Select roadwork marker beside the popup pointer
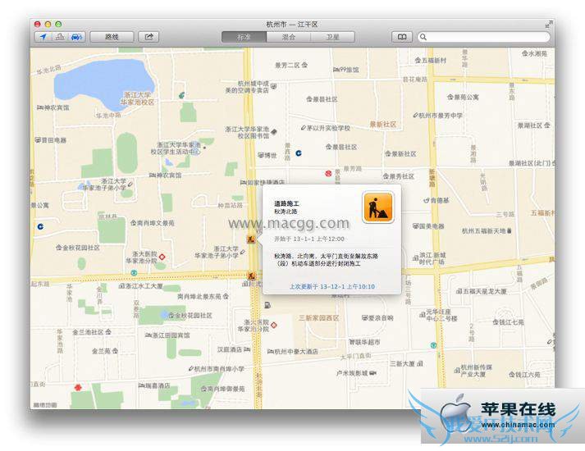The height and width of the screenshot is (451, 585). 251,239
